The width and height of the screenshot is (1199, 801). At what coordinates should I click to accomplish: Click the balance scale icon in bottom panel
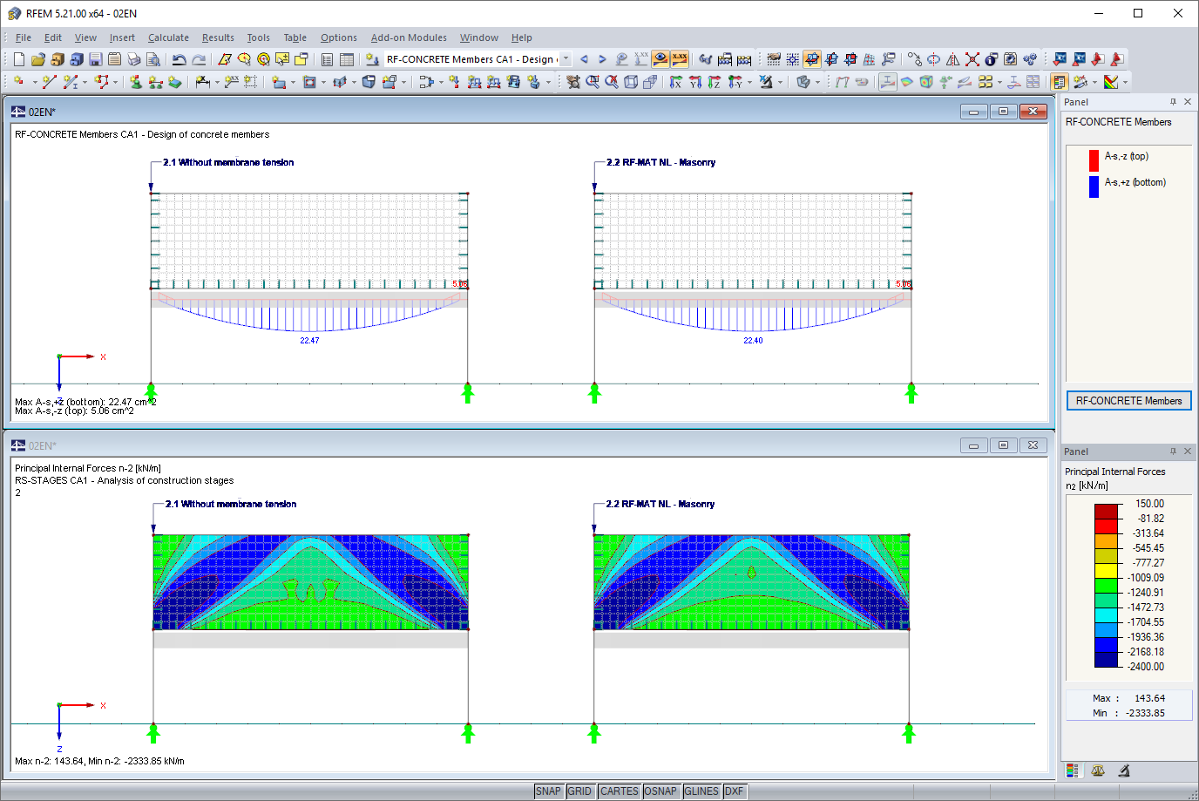click(x=1098, y=770)
